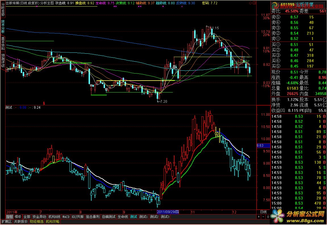Switch to the 全部 indicator tab

coord(27,217)
